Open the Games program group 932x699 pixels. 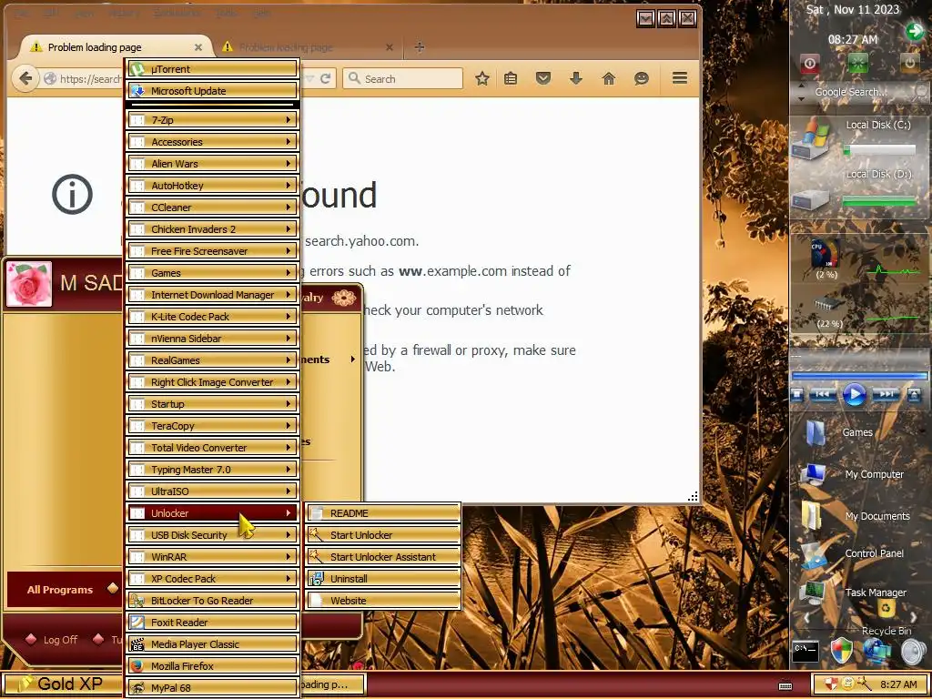[213, 273]
